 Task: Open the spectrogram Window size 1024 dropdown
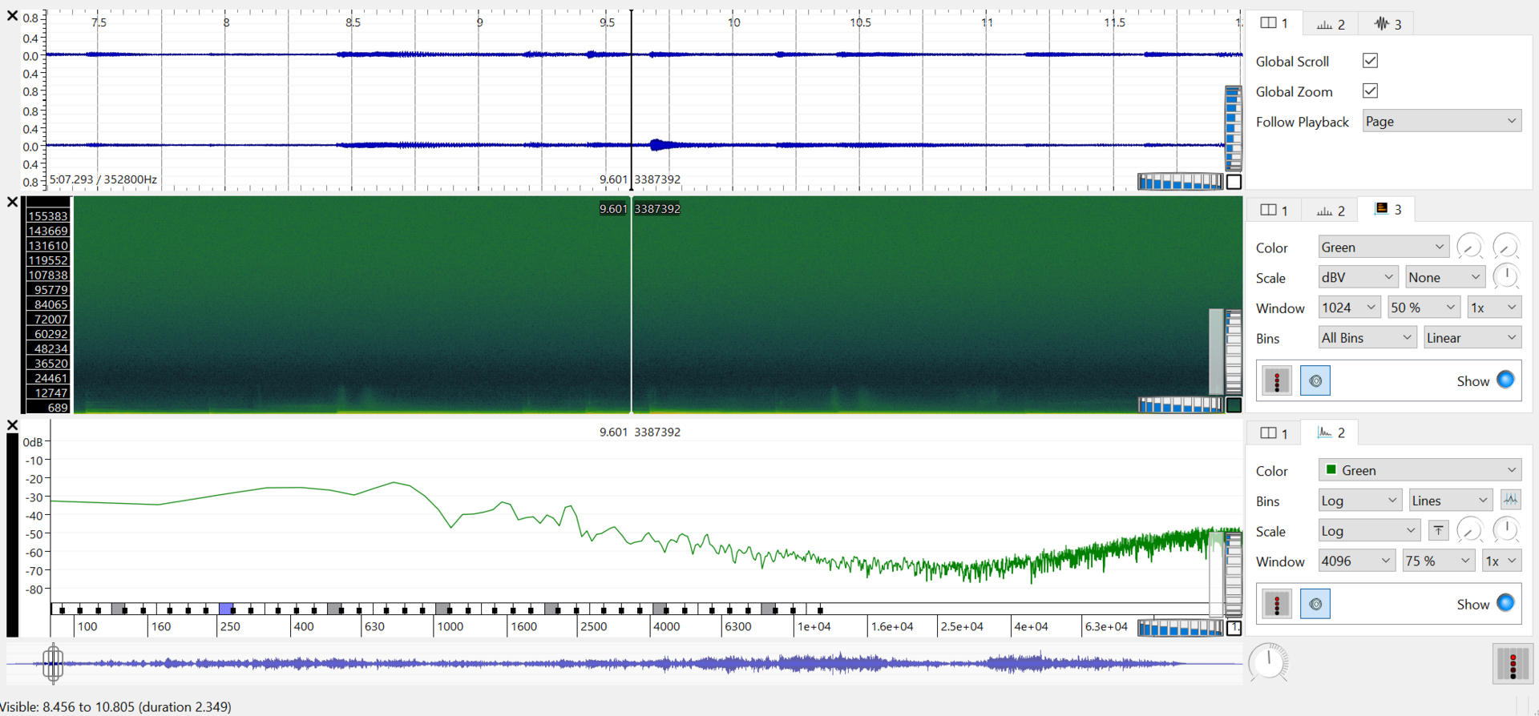click(x=1349, y=308)
